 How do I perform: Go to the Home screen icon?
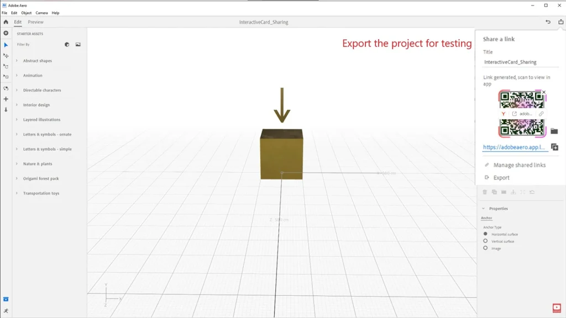coord(6,22)
